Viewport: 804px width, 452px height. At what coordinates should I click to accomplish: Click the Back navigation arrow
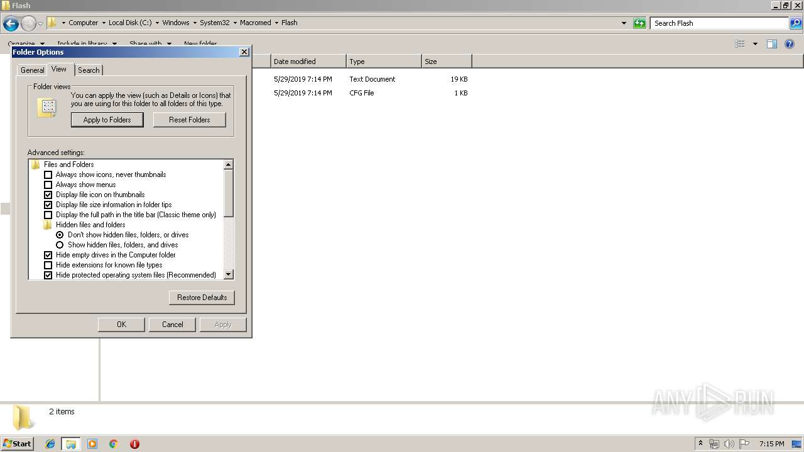coord(11,24)
